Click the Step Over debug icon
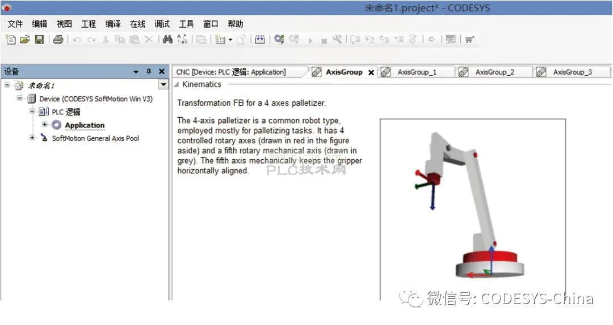The width and height of the screenshot is (613, 325). pos(355,40)
